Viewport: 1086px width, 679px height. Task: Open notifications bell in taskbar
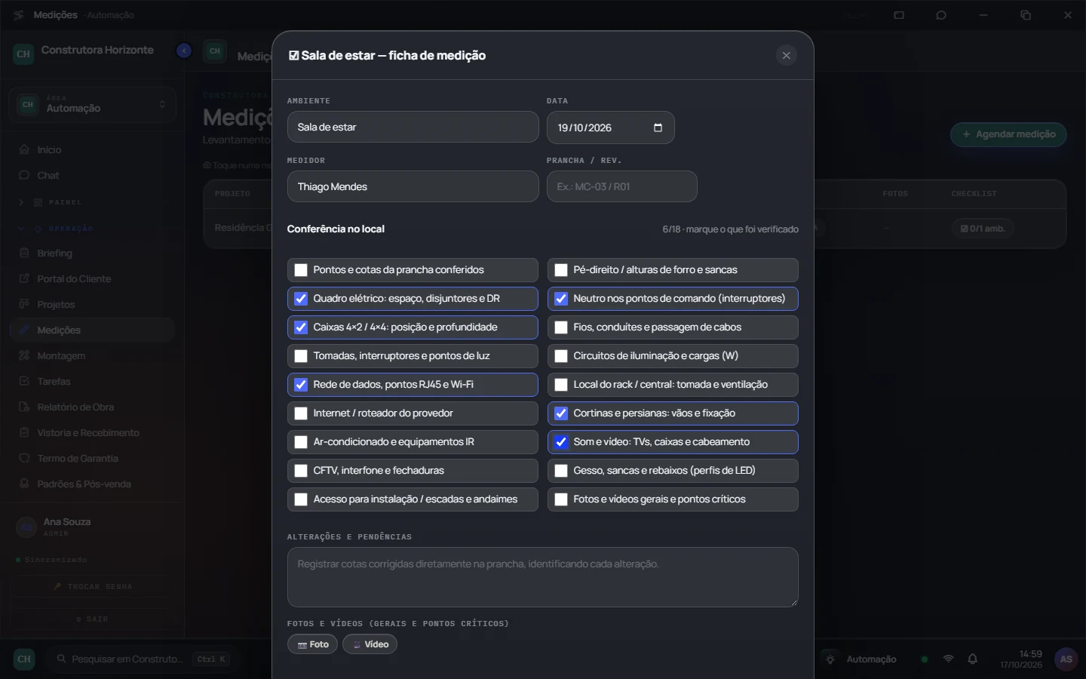click(x=973, y=659)
